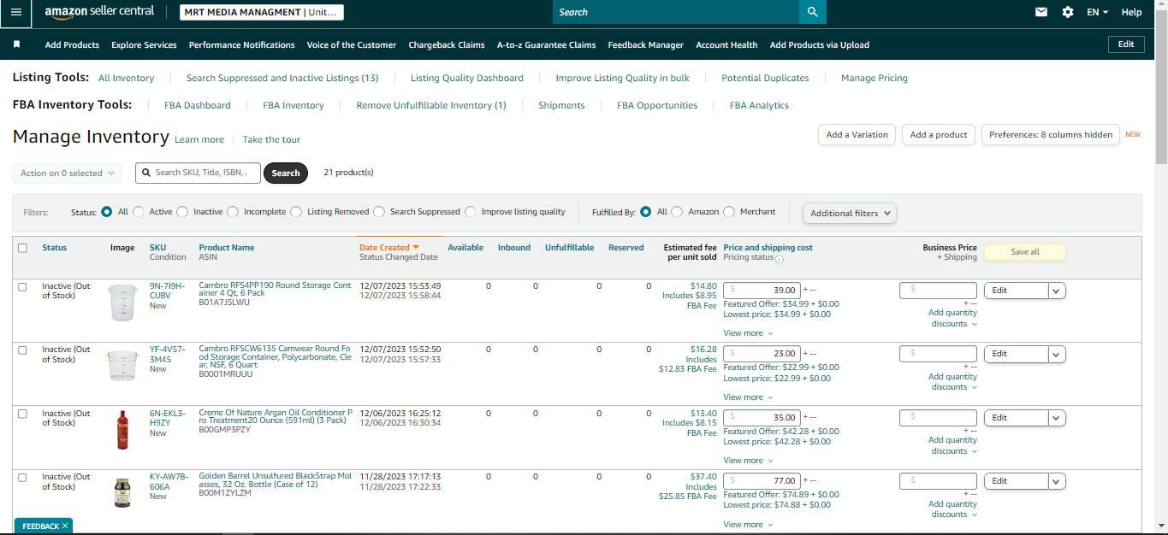The height and width of the screenshot is (535, 1168).
Task: Open the Take the tour link
Action: (271, 139)
